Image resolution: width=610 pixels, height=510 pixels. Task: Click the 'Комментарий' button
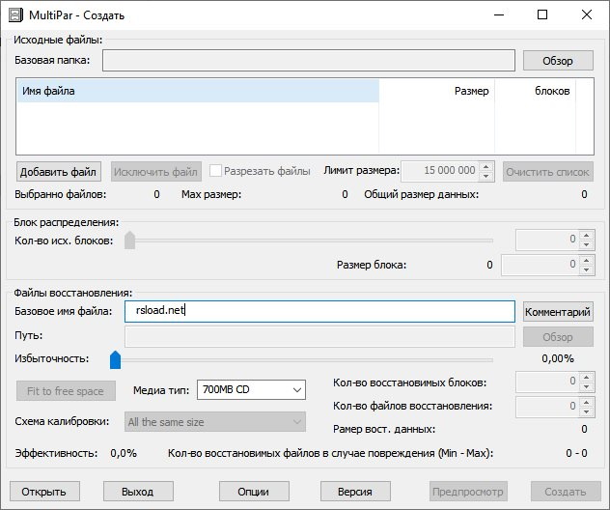[x=558, y=312]
